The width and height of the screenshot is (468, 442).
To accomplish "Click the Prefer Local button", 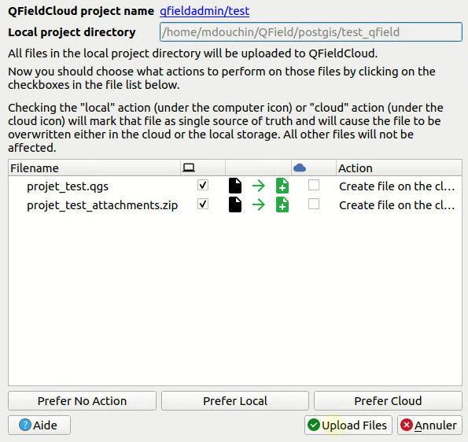I will [x=235, y=401].
